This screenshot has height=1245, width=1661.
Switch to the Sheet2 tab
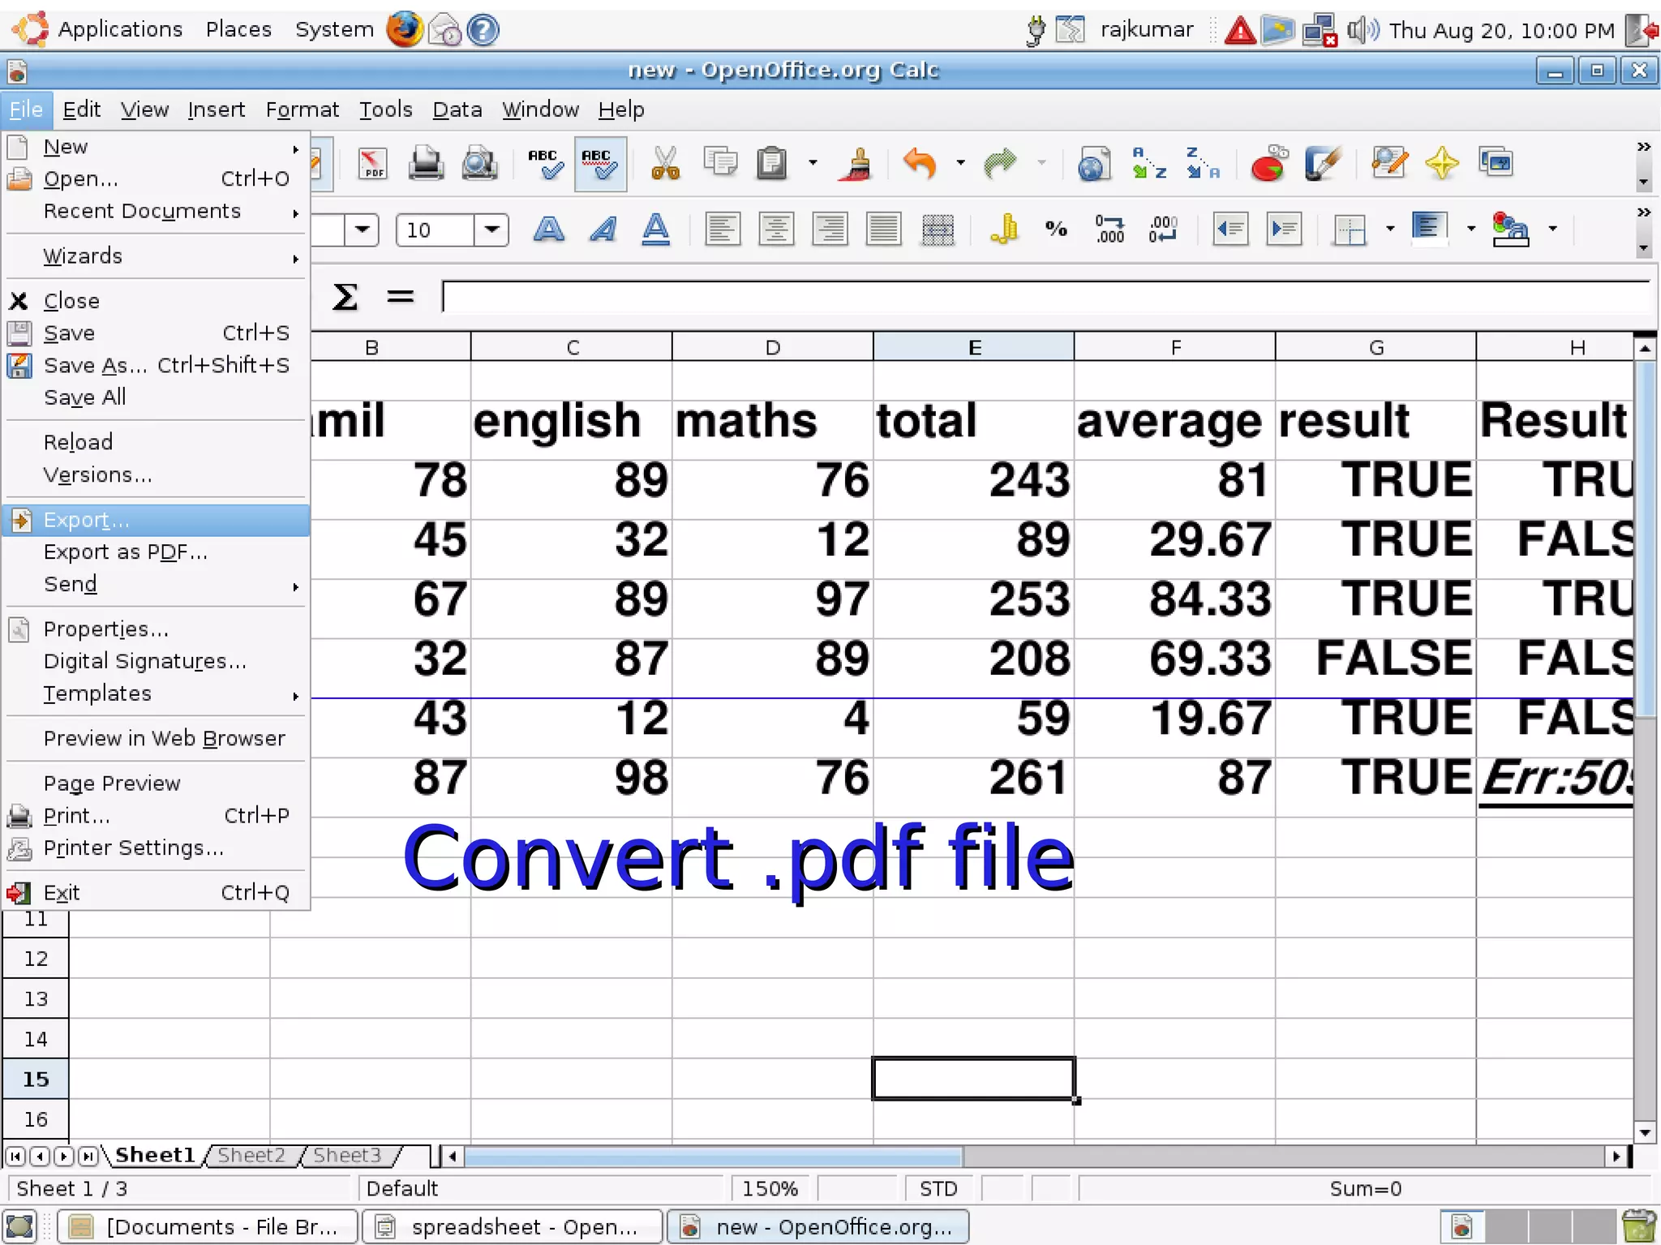click(x=251, y=1155)
